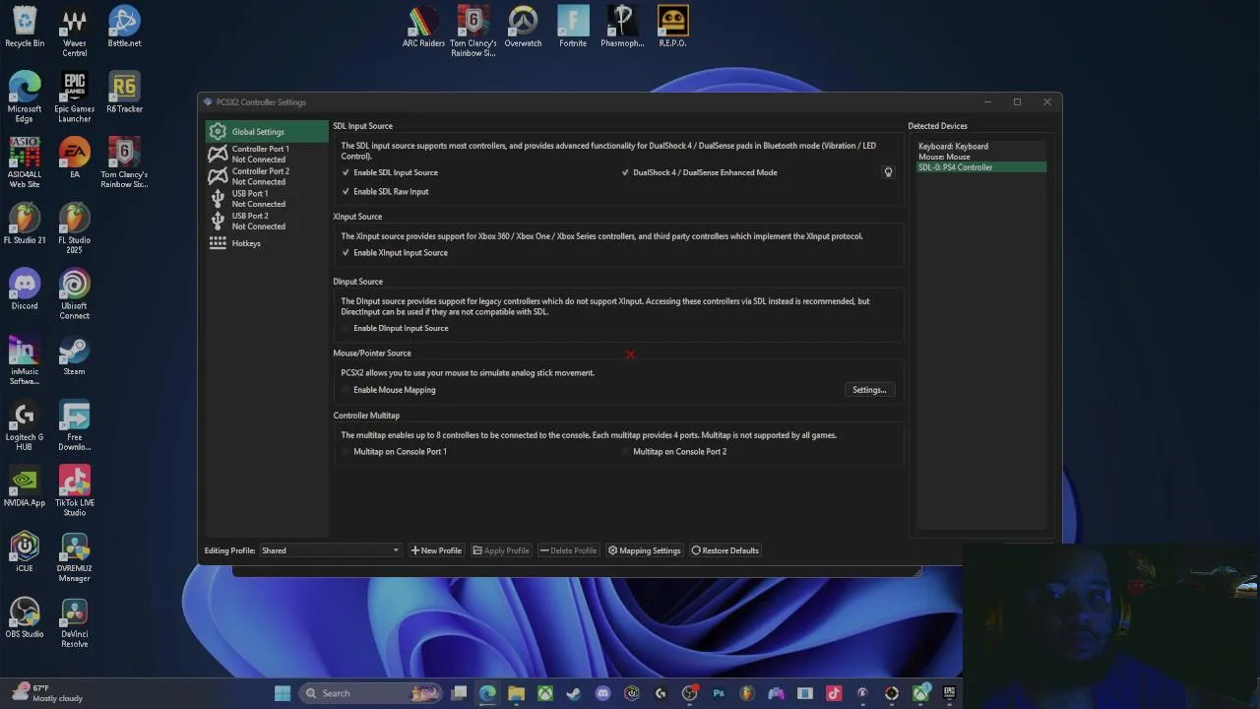The width and height of the screenshot is (1260, 709).
Task: Toggle Enable SDL Input Source checkbox
Action: [x=389, y=172]
